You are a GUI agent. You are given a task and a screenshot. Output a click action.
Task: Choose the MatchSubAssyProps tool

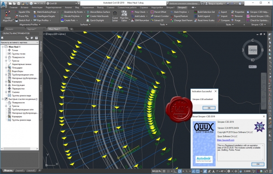(45, 12)
